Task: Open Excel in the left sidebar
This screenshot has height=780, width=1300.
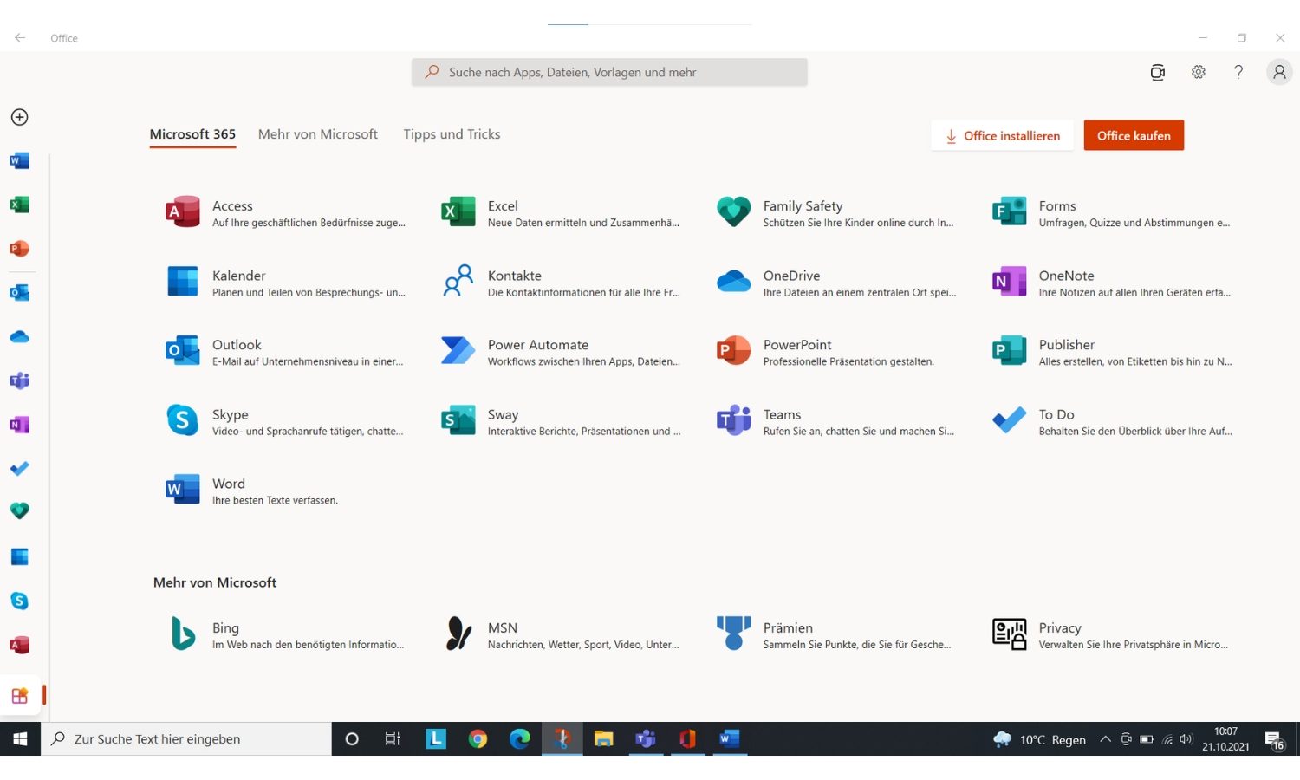Action: [20, 205]
